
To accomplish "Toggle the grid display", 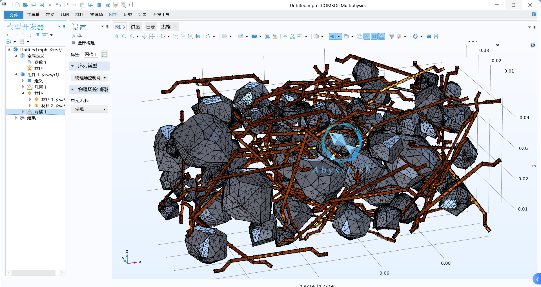I will [x=374, y=36].
